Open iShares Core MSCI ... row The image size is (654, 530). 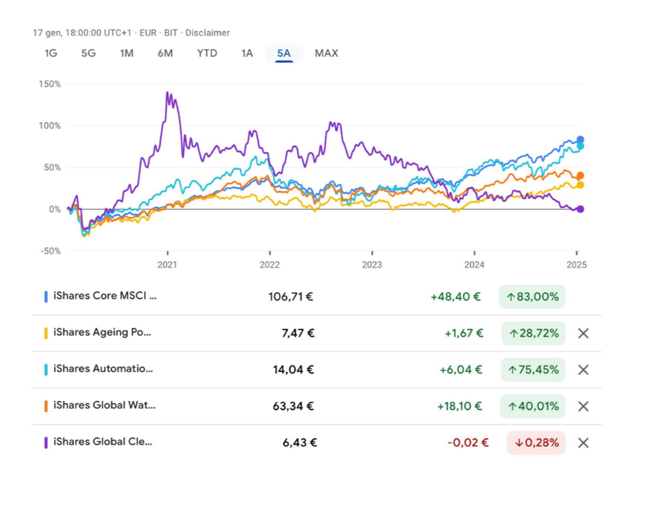(x=317, y=296)
